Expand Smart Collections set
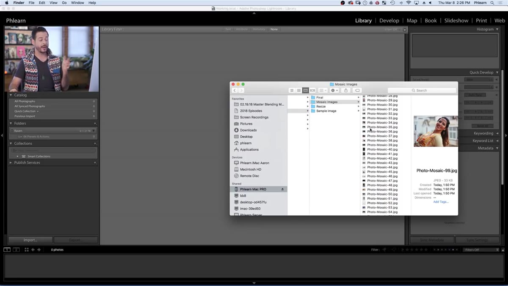This screenshot has height=286, width=508. coord(18,157)
